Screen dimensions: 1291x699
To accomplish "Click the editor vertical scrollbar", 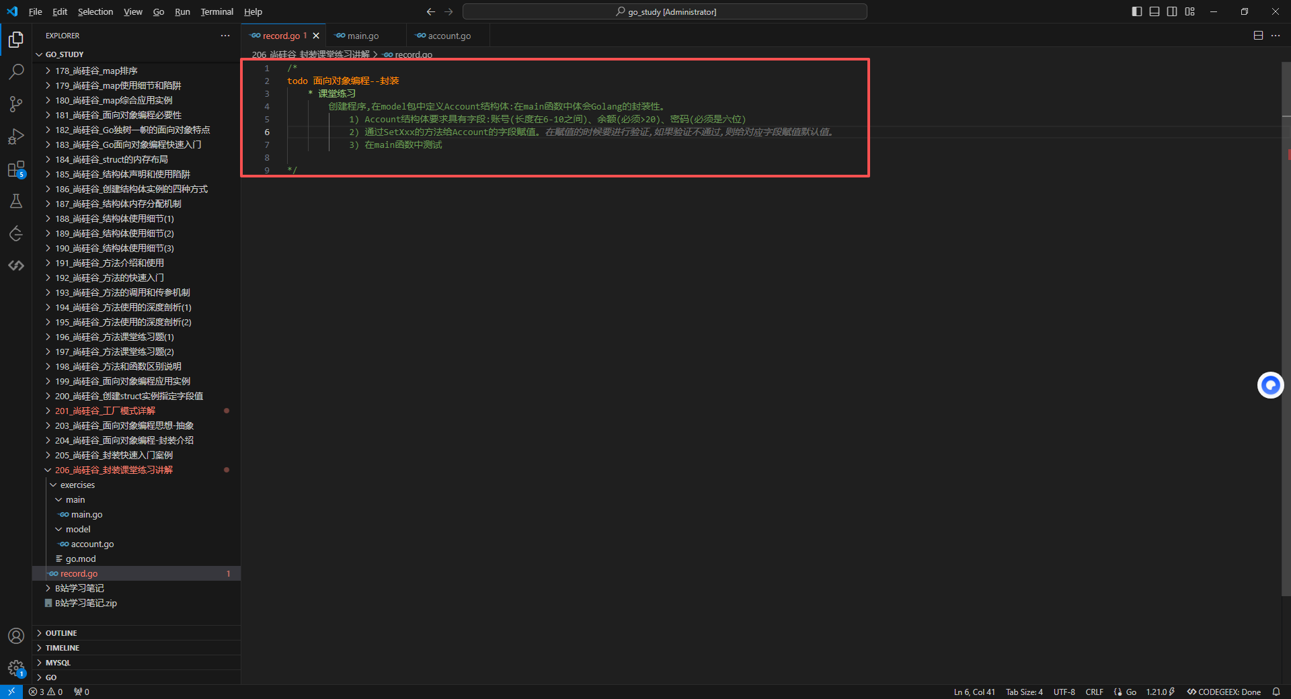I will tap(1286, 329).
